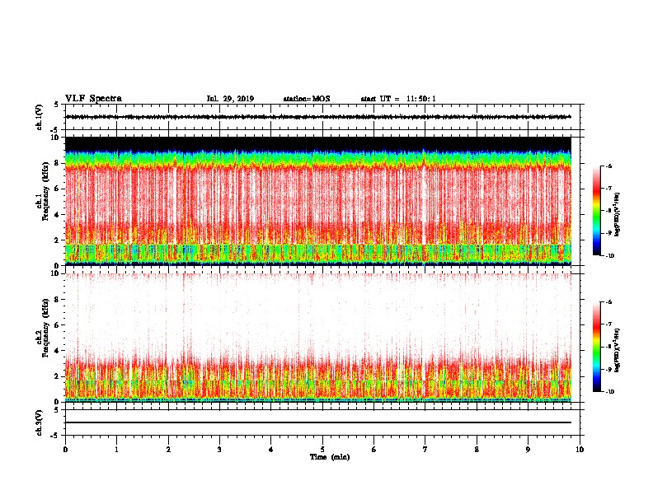Click time axis tick label '6'

(374, 450)
